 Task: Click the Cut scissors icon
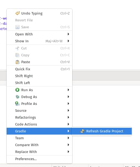[17, 48]
